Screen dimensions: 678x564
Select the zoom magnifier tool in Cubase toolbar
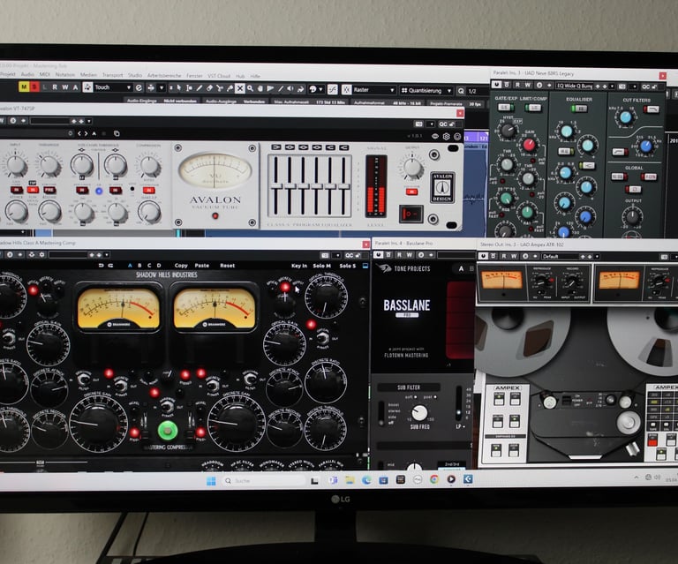[251, 88]
